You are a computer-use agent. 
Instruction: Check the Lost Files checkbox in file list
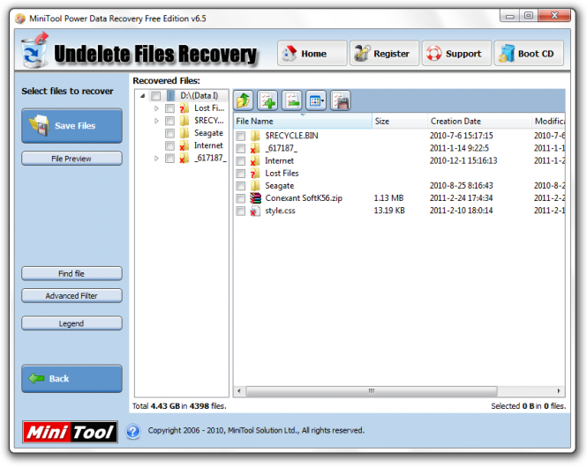coord(241,174)
